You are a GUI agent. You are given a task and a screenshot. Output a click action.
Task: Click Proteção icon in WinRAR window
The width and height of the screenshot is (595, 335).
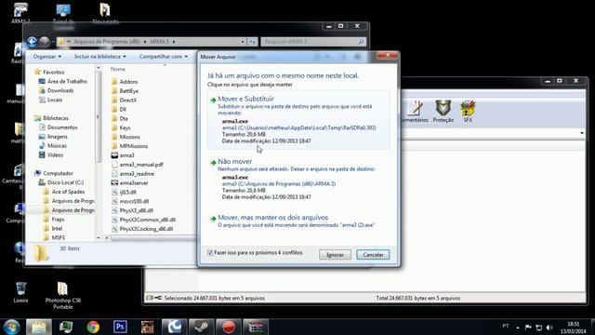(x=443, y=112)
